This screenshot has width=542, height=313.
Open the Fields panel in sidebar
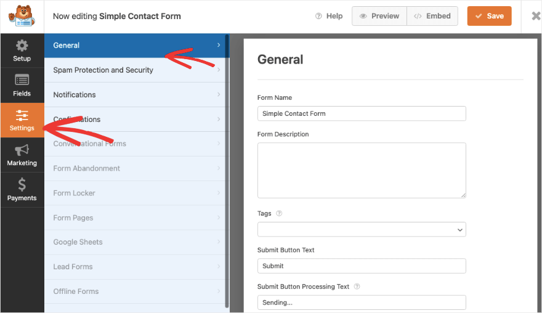click(22, 86)
